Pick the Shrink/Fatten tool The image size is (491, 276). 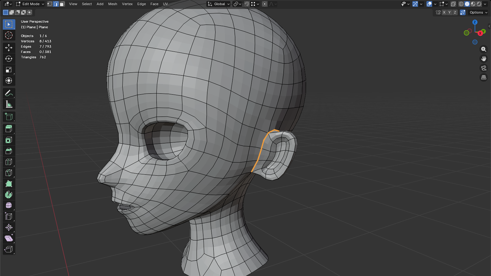click(9, 227)
